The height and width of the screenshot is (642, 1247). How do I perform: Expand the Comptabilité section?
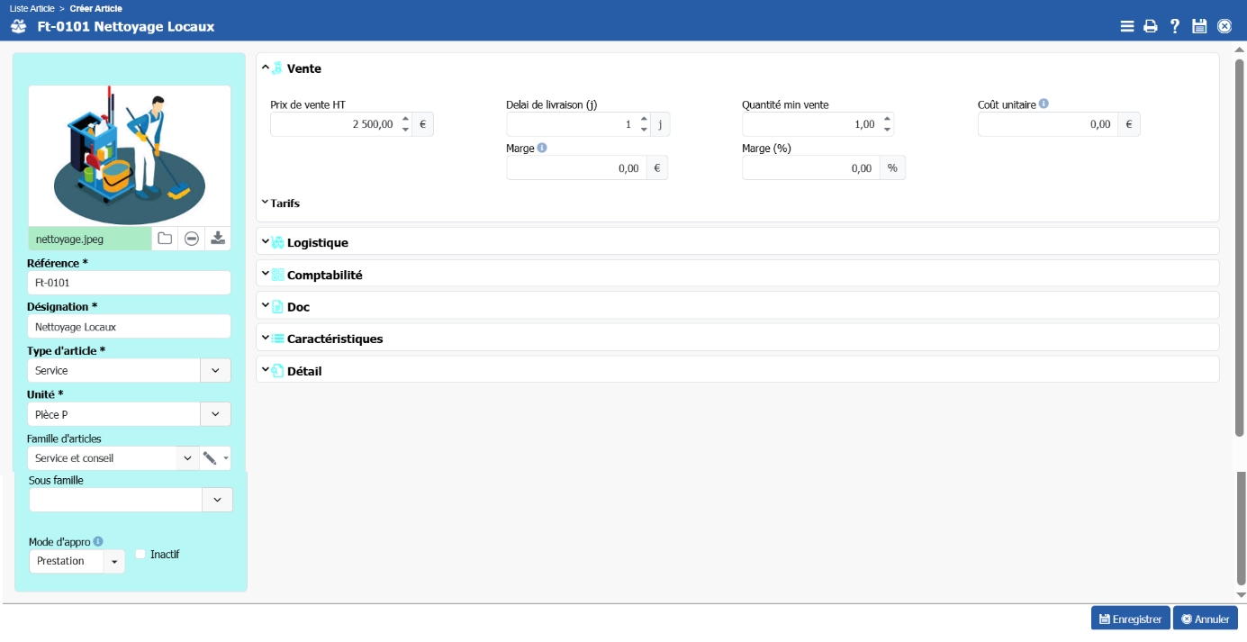point(324,275)
